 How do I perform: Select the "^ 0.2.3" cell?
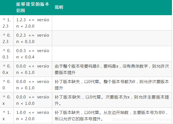[x=7, y=38]
